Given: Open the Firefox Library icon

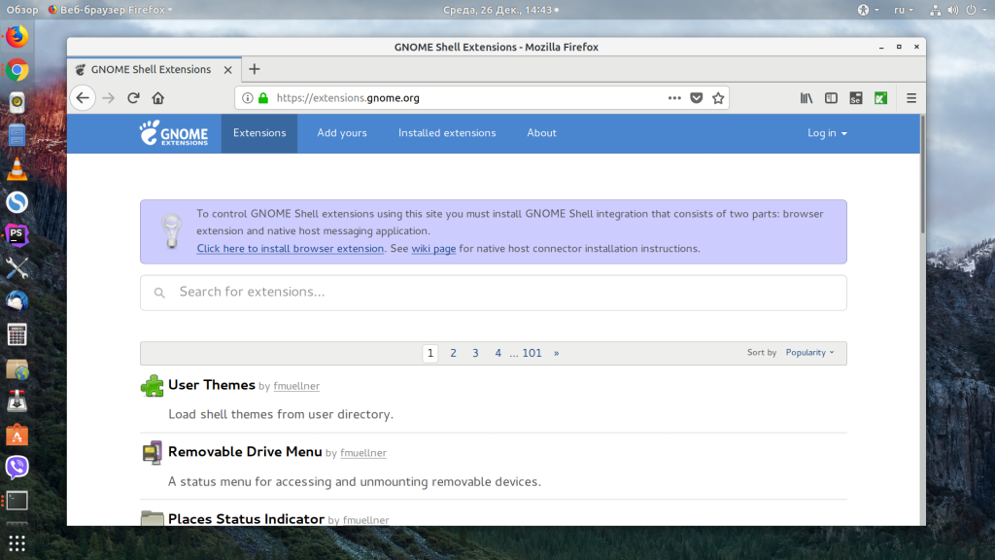Looking at the screenshot, I should point(806,97).
